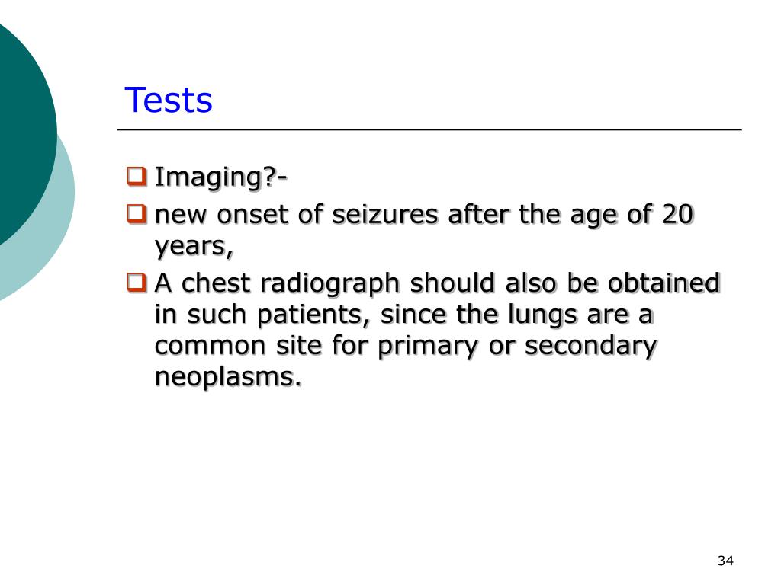The width and height of the screenshot is (781, 585).
Task: Click the word 'secondary' in the paragraph
Action: tap(591, 347)
